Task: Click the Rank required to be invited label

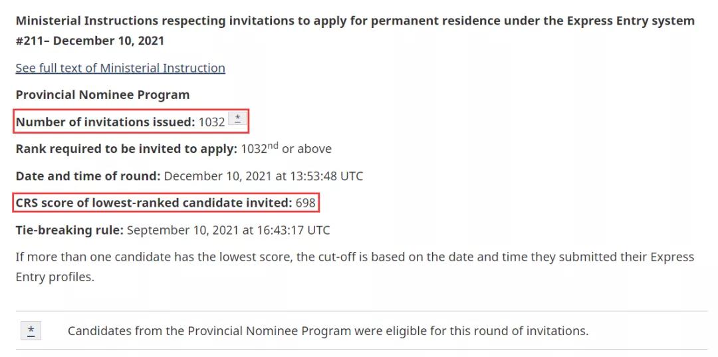Action: pyautogui.click(x=126, y=149)
